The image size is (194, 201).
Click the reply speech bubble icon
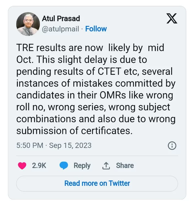pyautogui.click(x=64, y=166)
